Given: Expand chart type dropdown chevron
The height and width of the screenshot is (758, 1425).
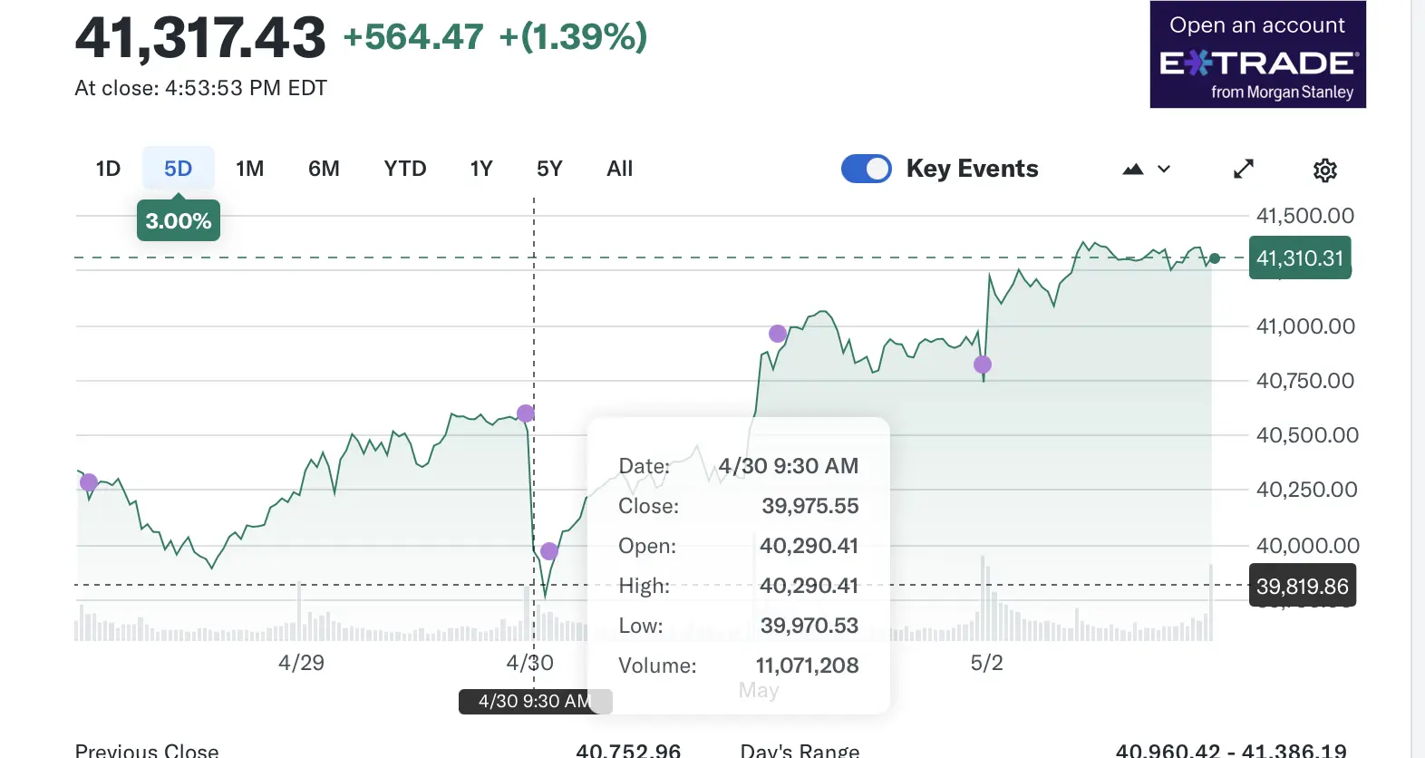Looking at the screenshot, I should click(1164, 170).
